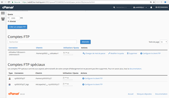Click cp950397p27 connection name
The image size is (169, 98).
point(20,78)
